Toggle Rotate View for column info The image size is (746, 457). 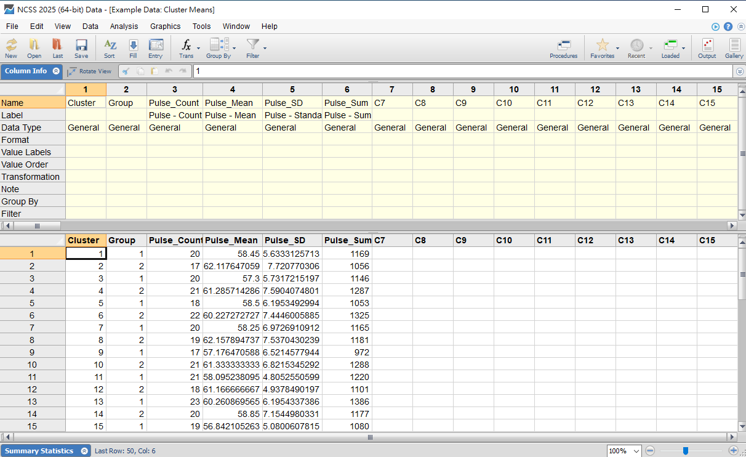pyautogui.click(x=90, y=71)
